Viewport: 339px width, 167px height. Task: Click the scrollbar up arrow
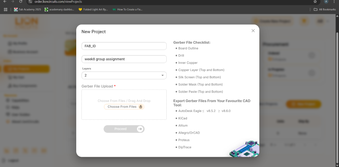(x=337, y=16)
